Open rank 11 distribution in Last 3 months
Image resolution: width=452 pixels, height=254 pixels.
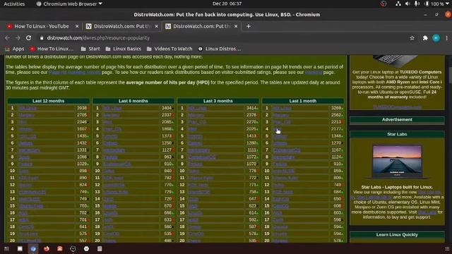coord(201,178)
